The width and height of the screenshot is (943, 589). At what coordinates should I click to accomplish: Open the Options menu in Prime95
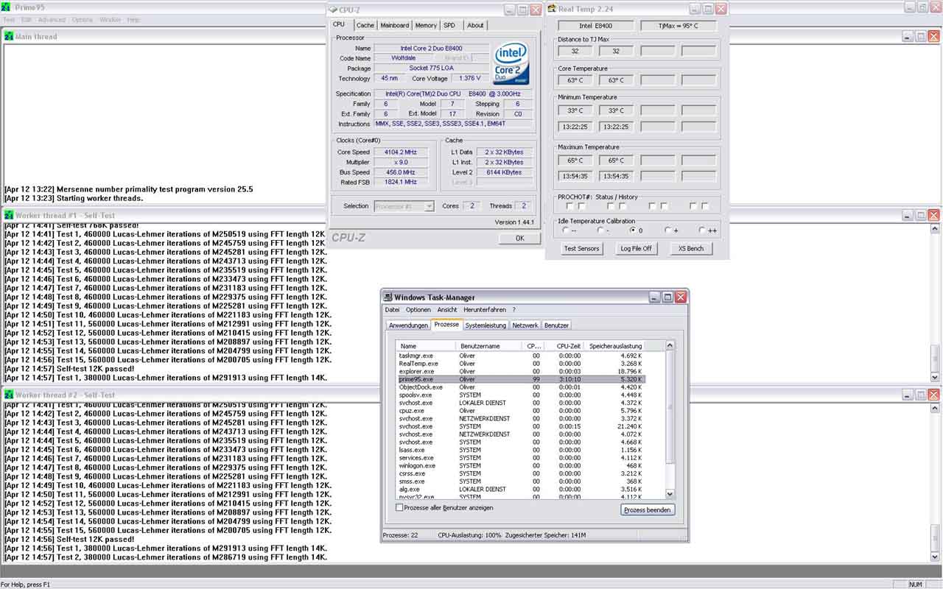(83, 20)
